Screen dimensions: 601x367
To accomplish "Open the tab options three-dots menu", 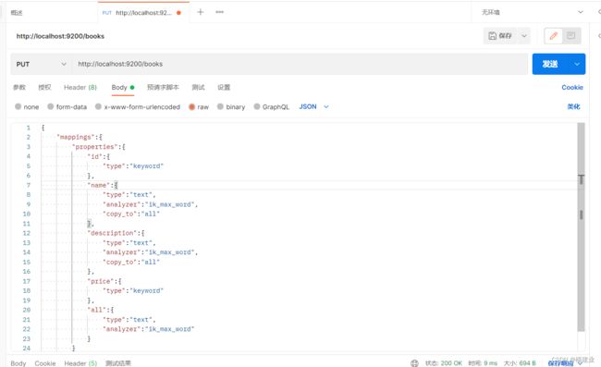I will pyautogui.click(x=220, y=12).
